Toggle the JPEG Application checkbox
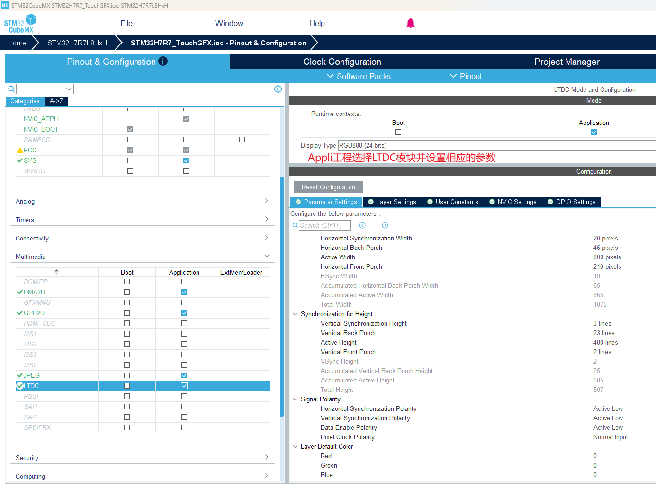 184,375
